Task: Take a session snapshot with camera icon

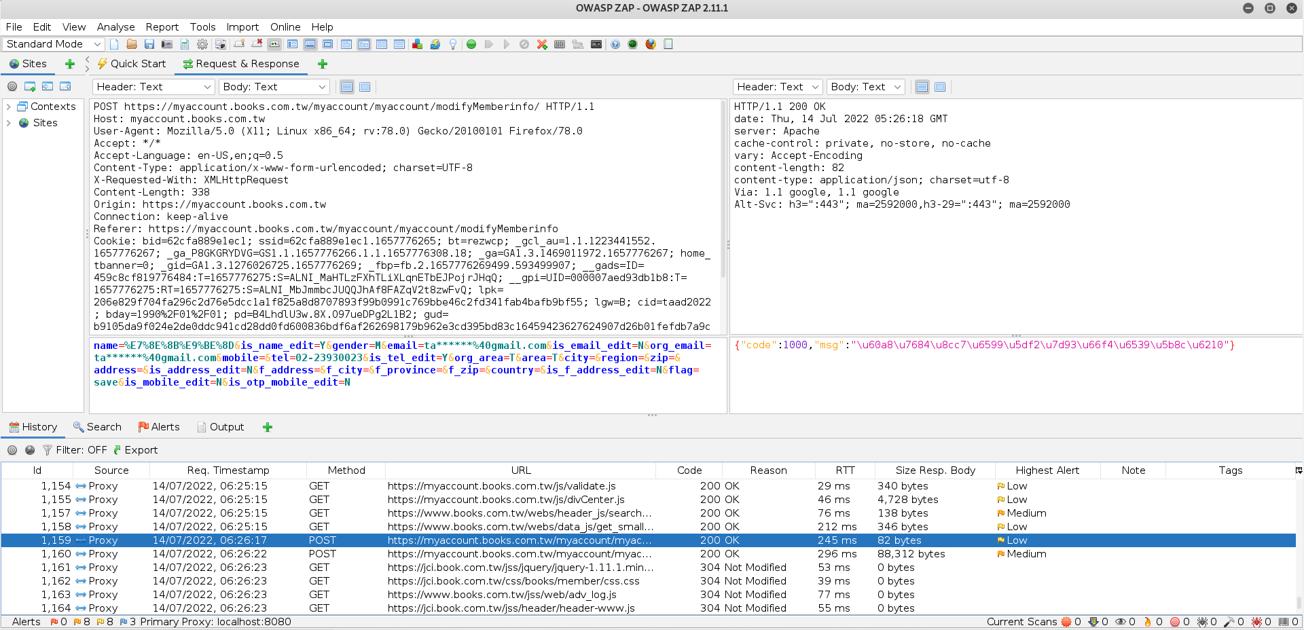Action: coord(167,44)
